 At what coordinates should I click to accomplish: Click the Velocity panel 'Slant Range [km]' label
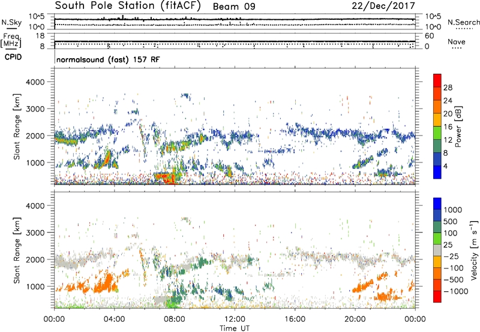(x=17, y=250)
